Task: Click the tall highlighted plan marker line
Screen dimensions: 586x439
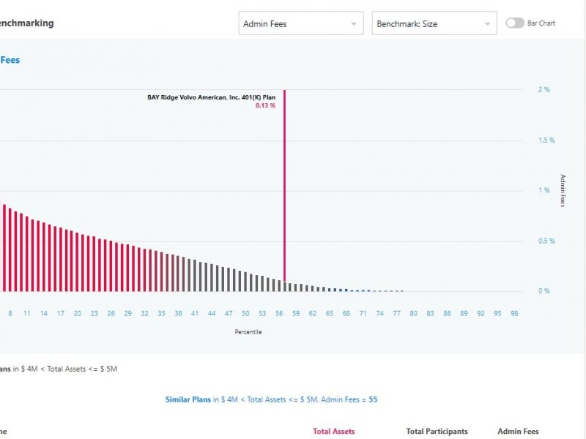Action: tap(284, 183)
